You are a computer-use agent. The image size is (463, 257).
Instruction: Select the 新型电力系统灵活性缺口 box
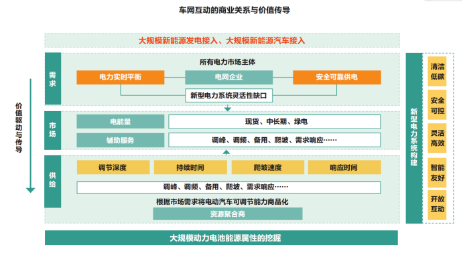click(229, 96)
